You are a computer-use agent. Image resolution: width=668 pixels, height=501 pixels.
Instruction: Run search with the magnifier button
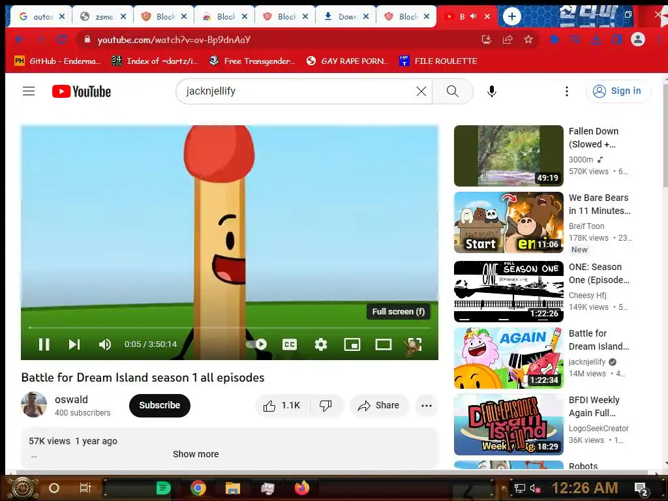coord(453,91)
